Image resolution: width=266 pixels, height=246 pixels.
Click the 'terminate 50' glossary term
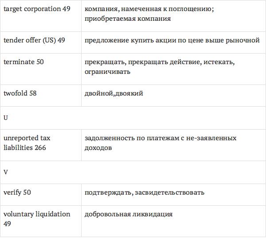(23, 62)
